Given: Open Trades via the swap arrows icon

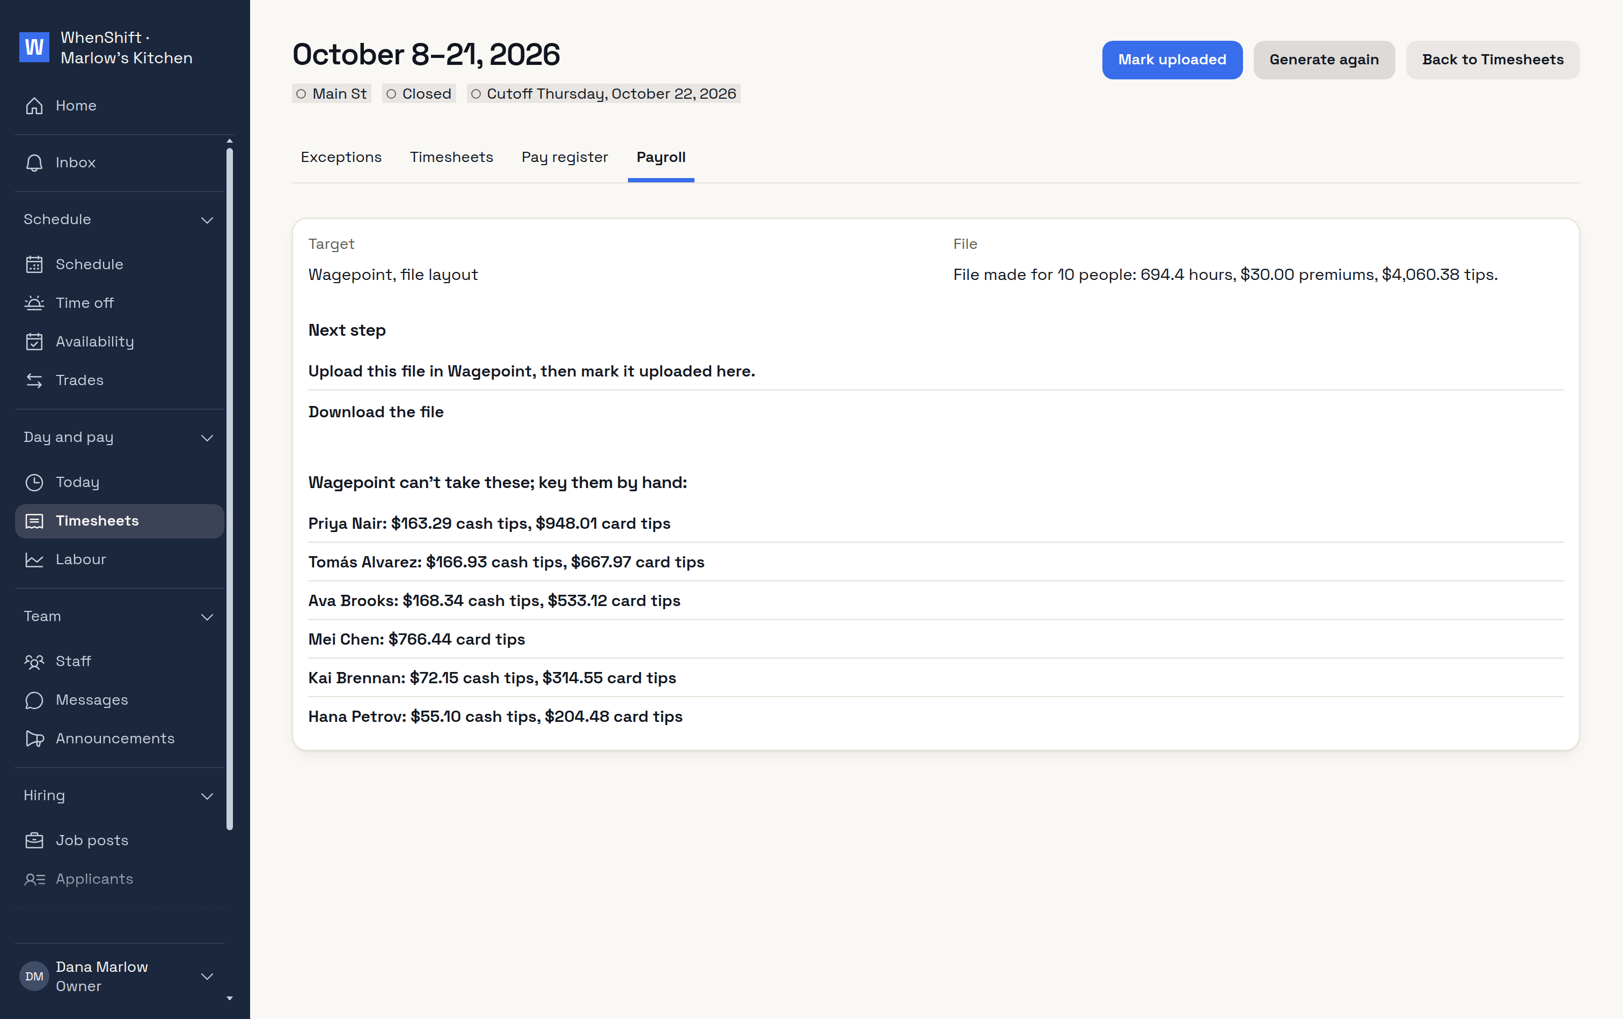Looking at the screenshot, I should point(34,381).
